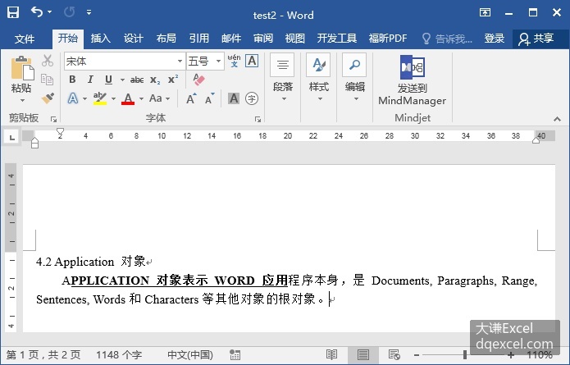
Task: Toggle superscript formatting
Action: tap(173, 80)
